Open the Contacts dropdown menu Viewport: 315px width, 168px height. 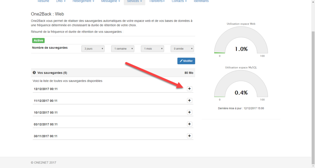(179, 1)
